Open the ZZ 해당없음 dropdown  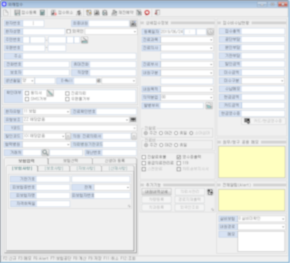click(x=76, y=120)
